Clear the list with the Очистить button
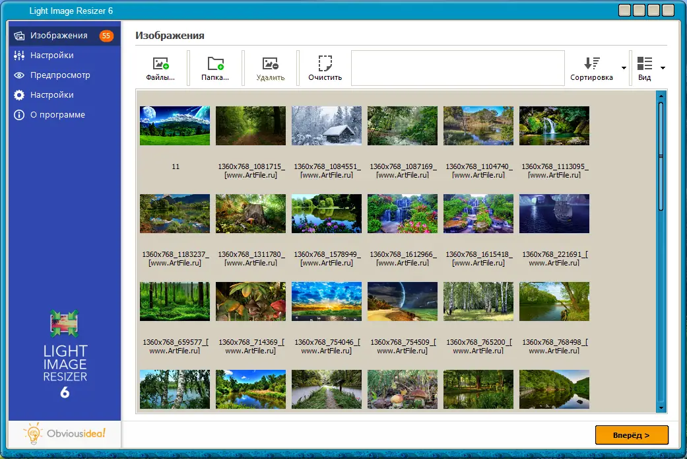 click(x=325, y=68)
